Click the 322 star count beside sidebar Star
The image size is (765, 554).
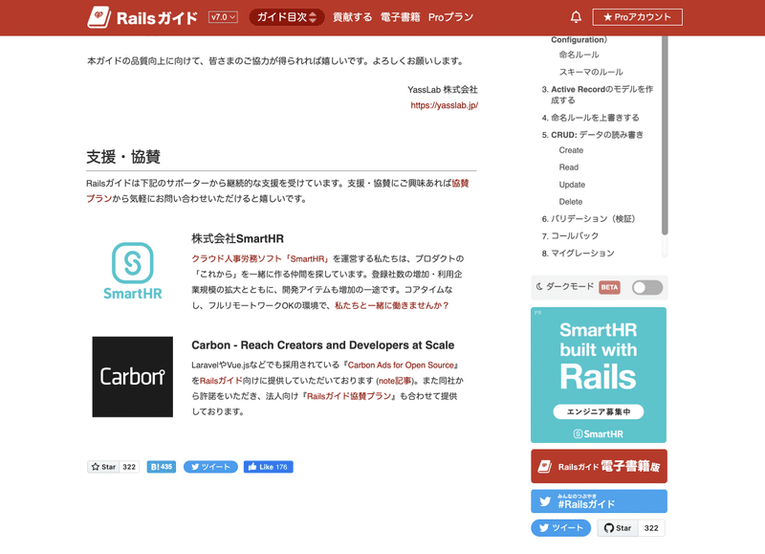(x=651, y=527)
